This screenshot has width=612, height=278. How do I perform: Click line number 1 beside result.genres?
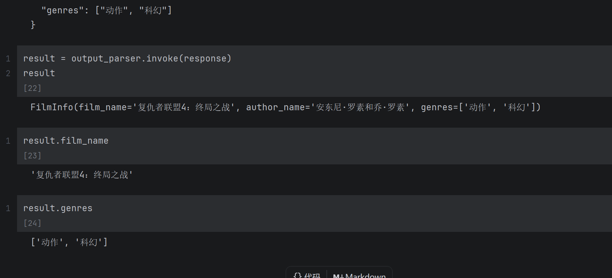(x=8, y=208)
